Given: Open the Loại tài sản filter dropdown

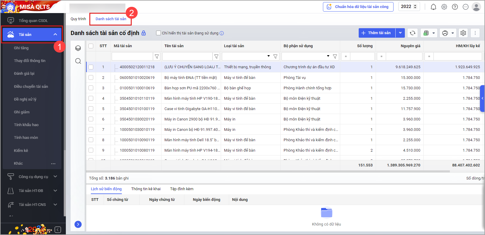Looking at the screenshot, I should point(268,56).
